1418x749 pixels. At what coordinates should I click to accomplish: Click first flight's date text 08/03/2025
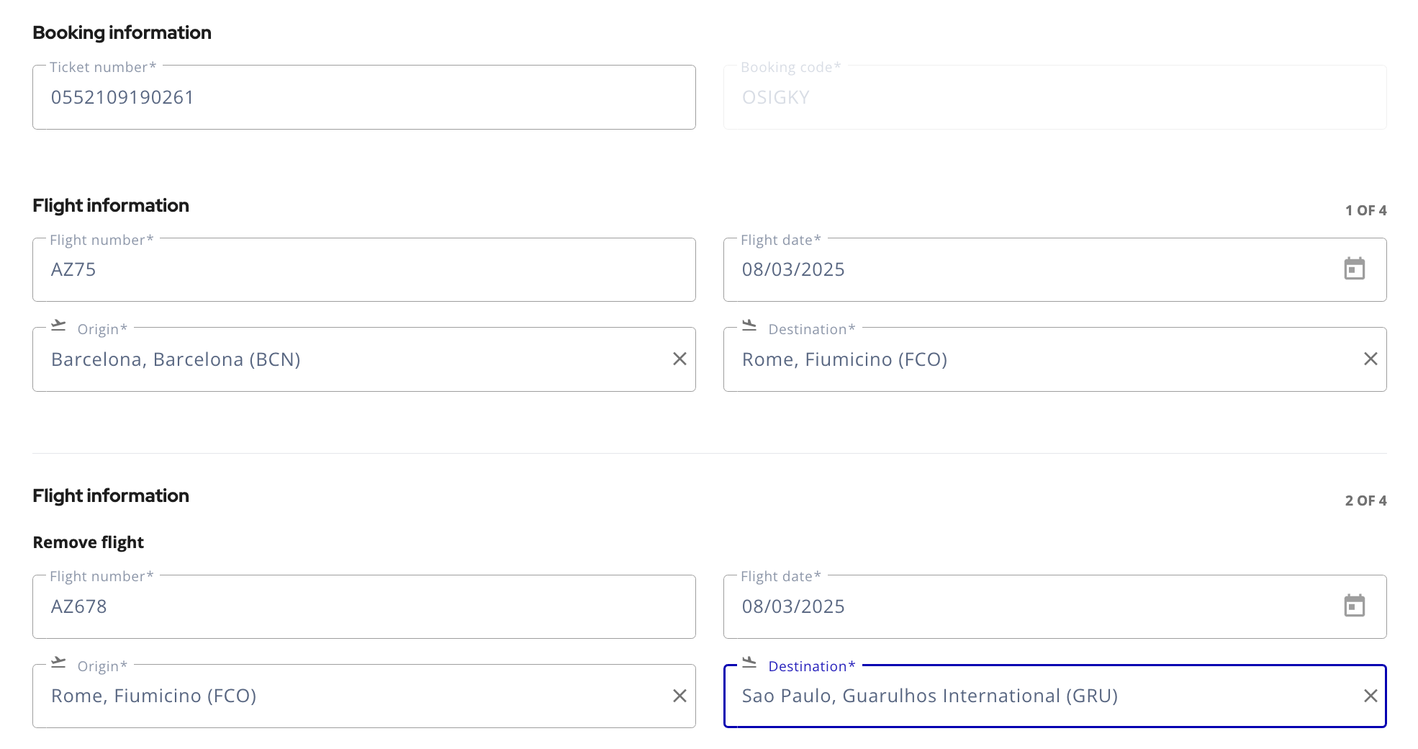tap(793, 269)
